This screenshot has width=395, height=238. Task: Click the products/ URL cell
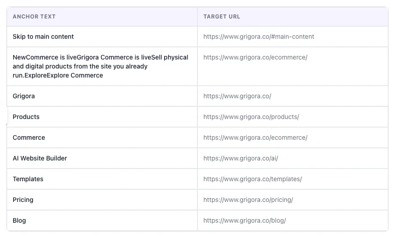(293, 117)
